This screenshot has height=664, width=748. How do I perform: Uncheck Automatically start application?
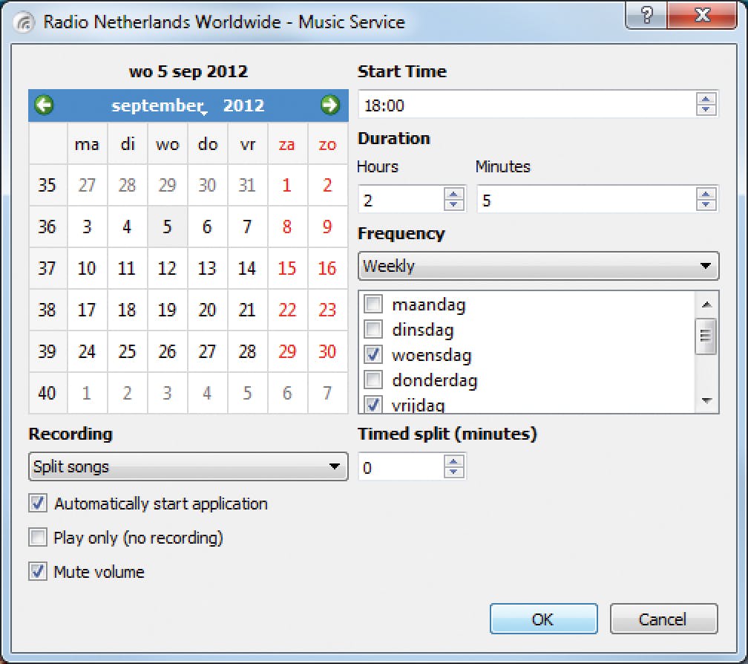point(37,504)
